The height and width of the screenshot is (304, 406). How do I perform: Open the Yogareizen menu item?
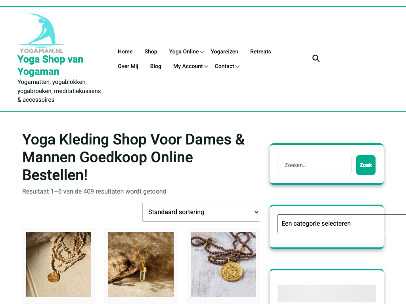224,51
